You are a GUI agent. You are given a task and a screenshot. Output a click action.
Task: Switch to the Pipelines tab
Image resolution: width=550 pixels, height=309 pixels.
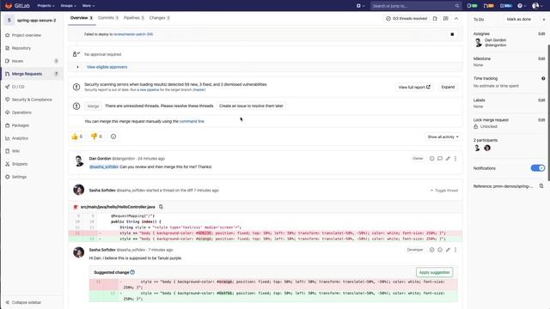(x=134, y=18)
